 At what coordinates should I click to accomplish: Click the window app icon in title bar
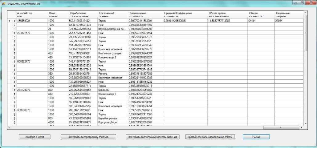click(x=3, y=4)
